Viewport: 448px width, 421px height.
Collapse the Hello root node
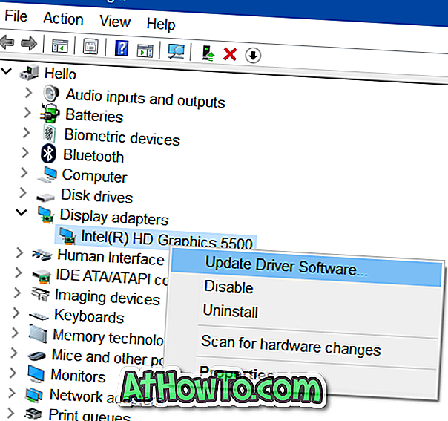pos(6,71)
